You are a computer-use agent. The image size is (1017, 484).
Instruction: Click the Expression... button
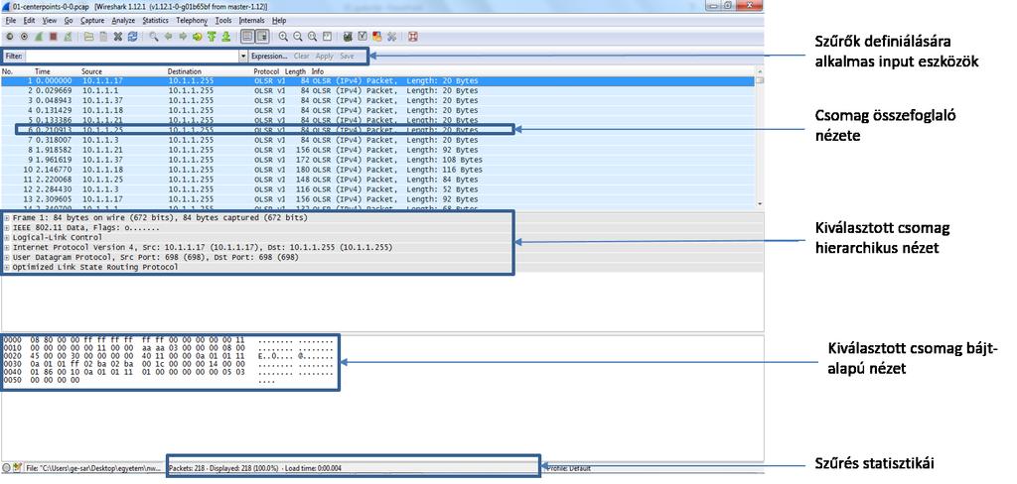(x=269, y=57)
